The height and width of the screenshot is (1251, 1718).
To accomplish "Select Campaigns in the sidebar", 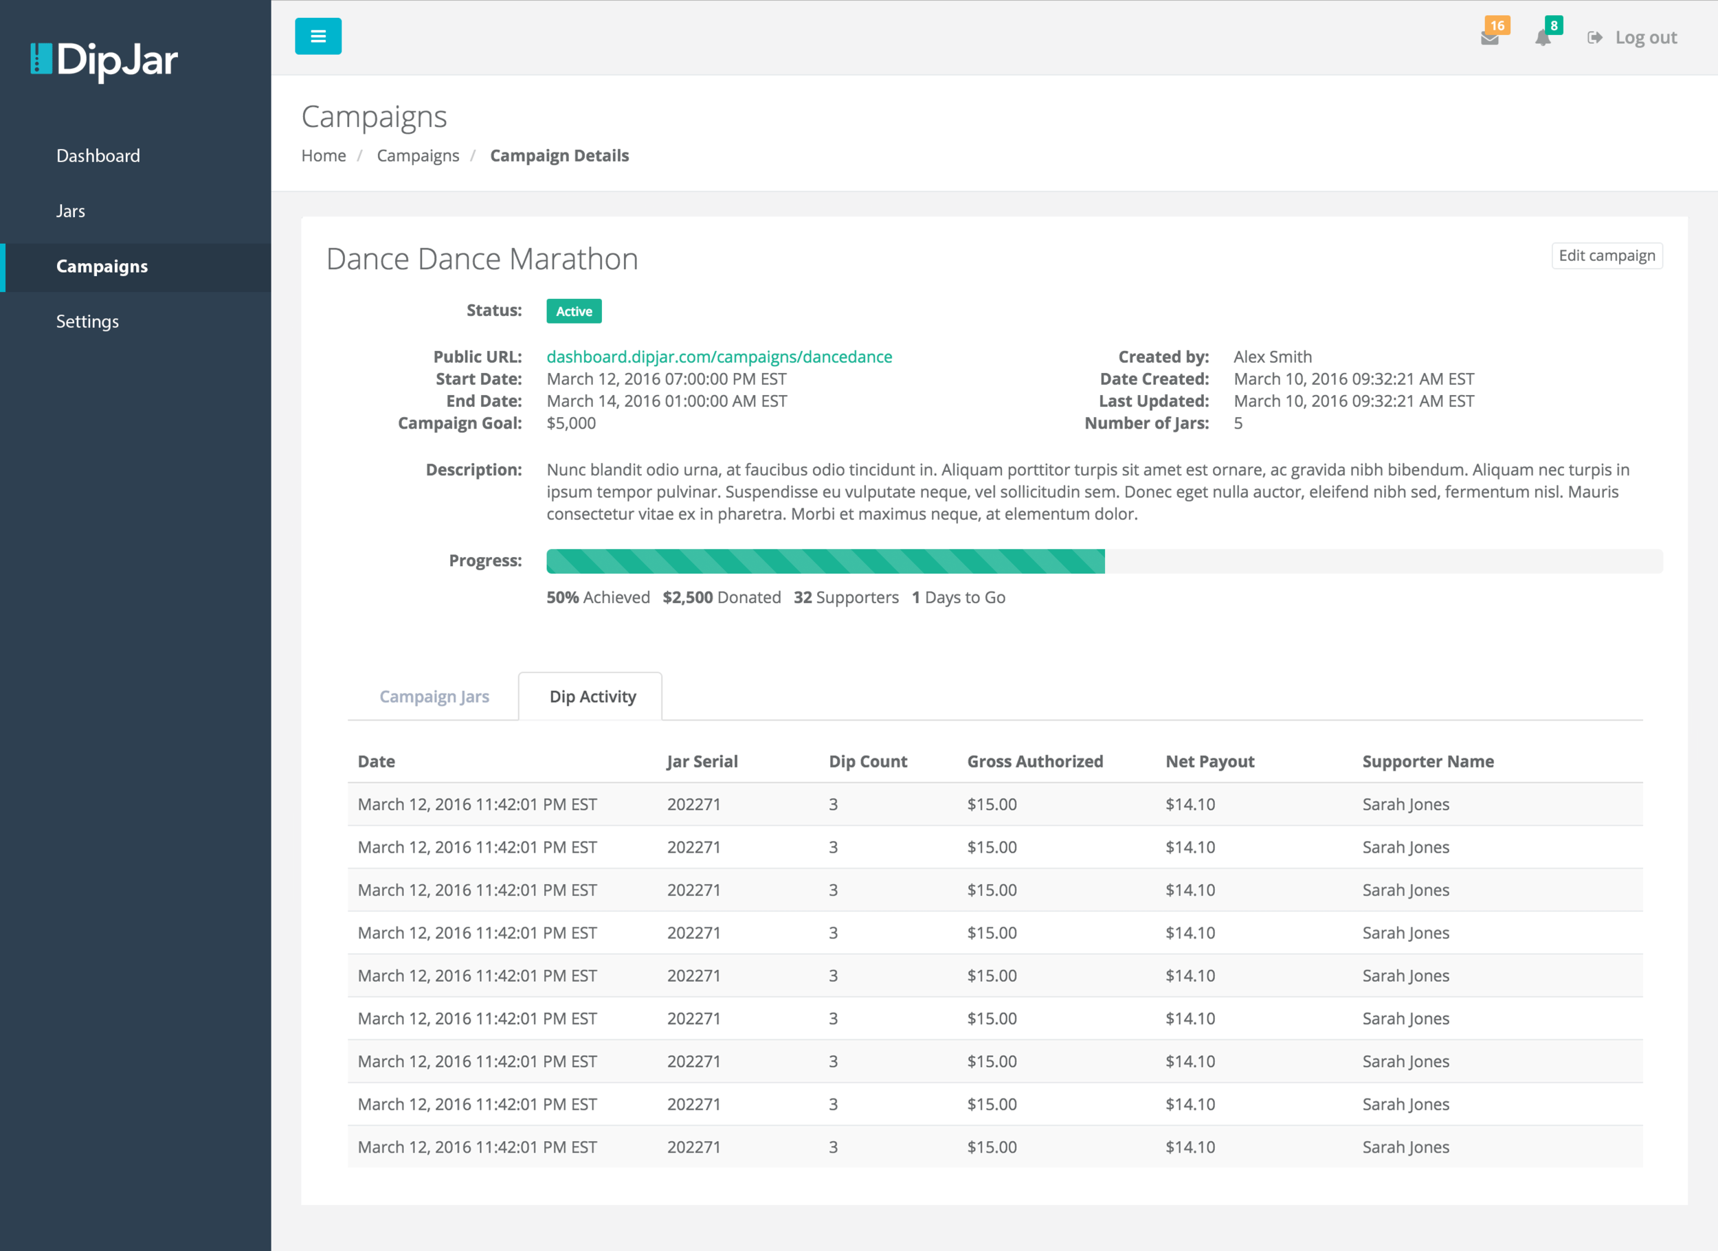I will tap(102, 267).
